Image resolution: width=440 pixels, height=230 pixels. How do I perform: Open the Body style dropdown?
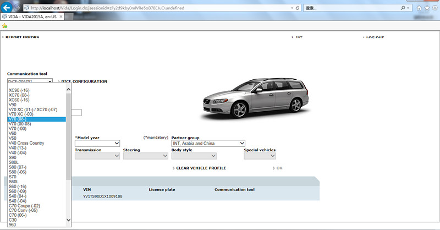(x=194, y=156)
